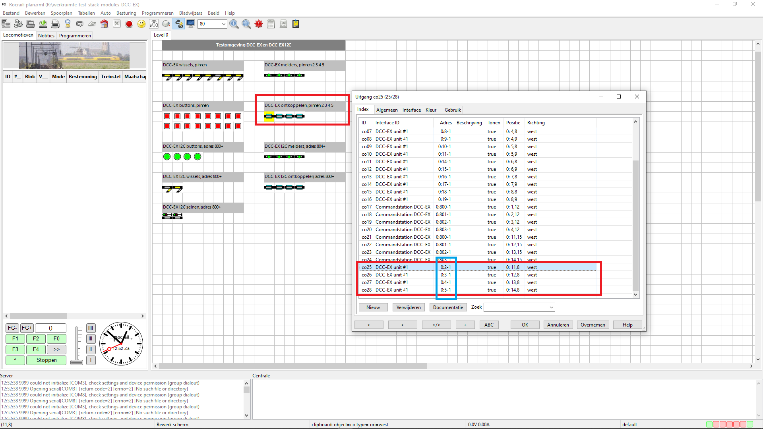Toggle the F1 function button
Screen dimensions: 763x429
coord(15,338)
